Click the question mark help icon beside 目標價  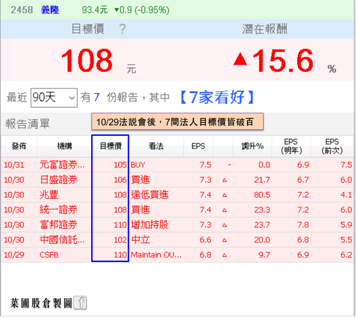point(122,29)
